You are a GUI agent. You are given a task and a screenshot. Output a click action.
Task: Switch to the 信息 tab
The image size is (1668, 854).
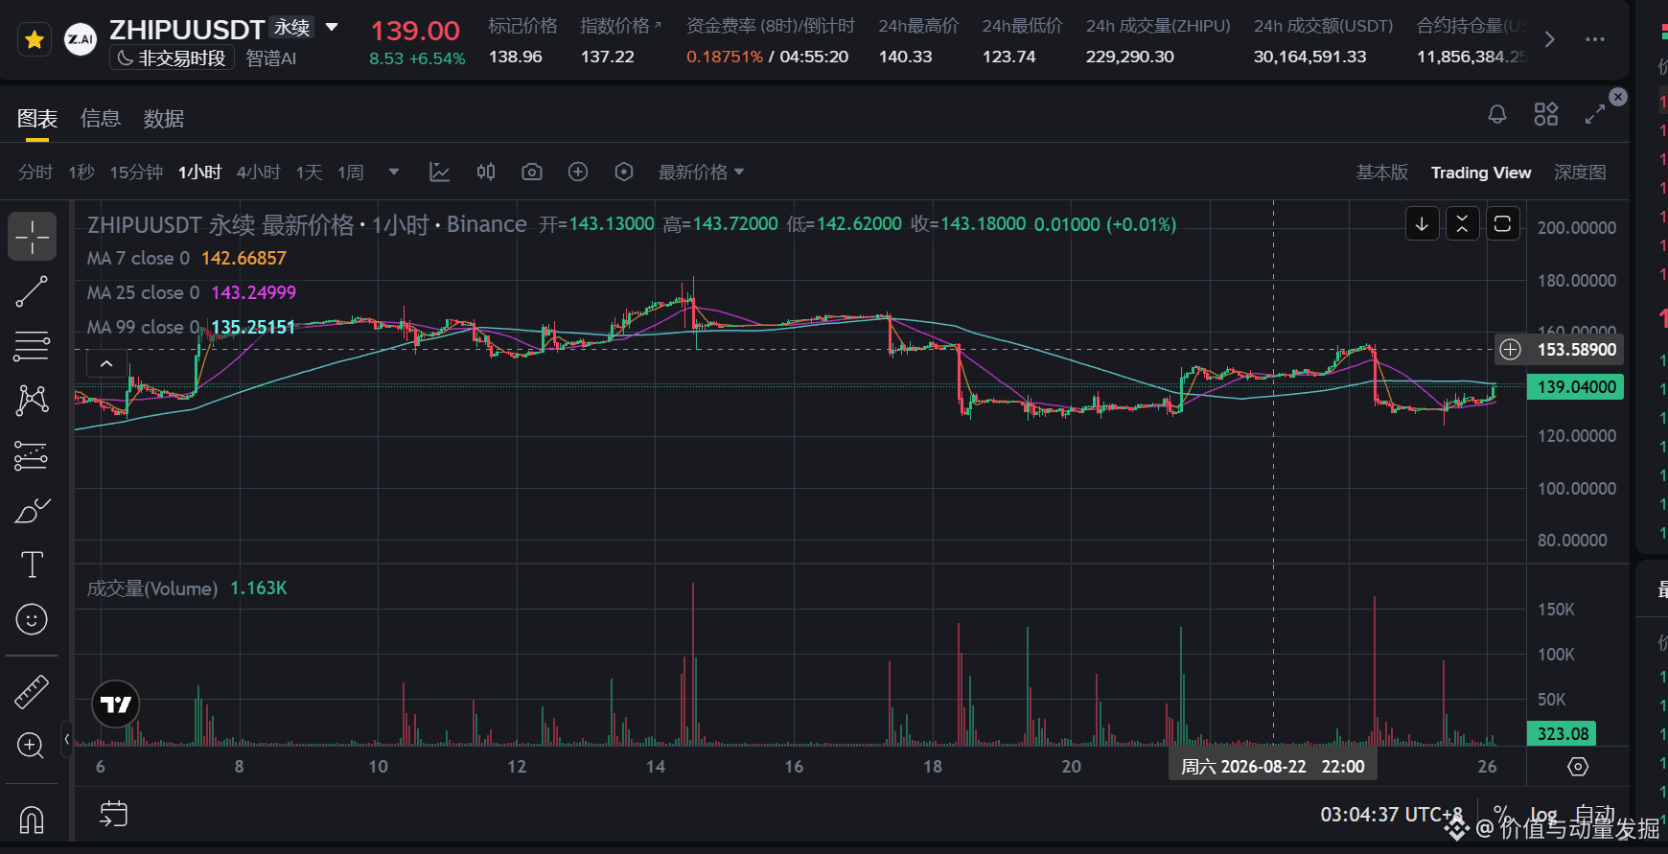(101, 118)
